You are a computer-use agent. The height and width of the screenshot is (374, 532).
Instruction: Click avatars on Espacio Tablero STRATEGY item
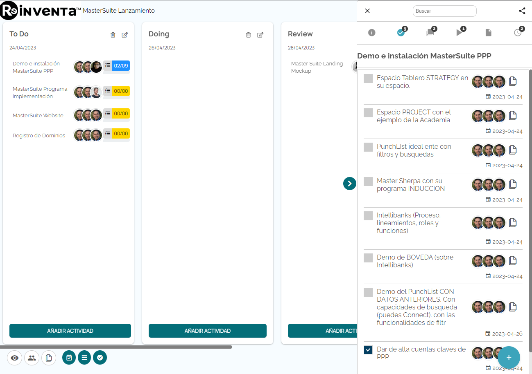489,82
